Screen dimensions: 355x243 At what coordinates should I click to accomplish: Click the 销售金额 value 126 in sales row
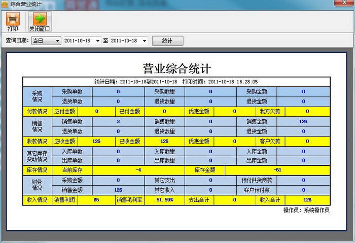tap(303, 122)
